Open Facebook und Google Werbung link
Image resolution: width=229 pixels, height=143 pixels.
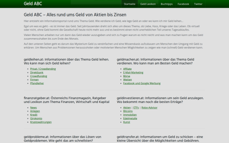142,83
